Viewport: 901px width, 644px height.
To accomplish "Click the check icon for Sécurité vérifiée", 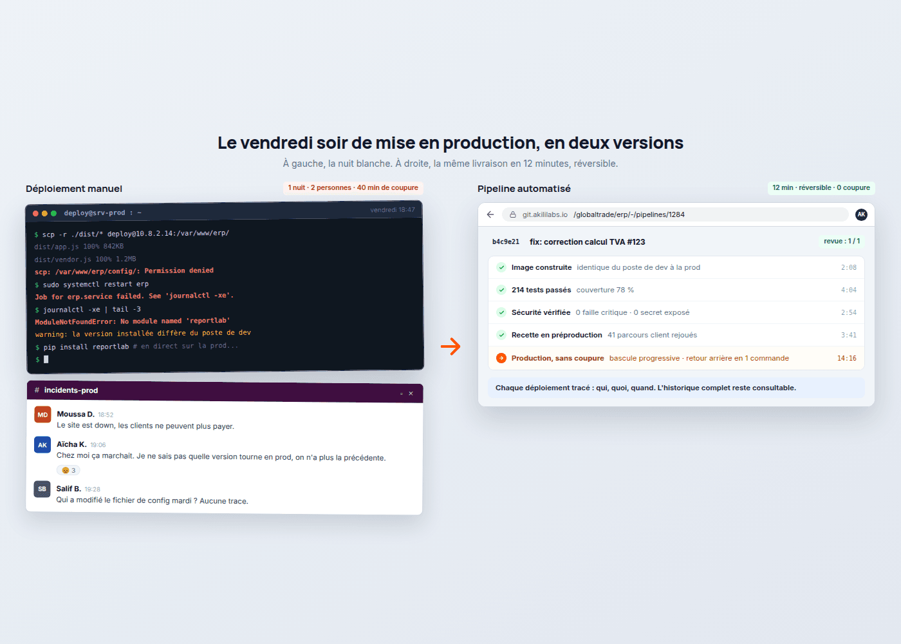I will 501,312.
